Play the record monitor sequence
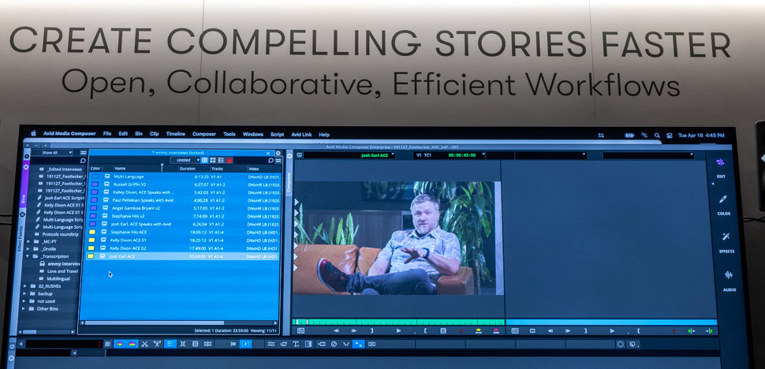765x369 pixels. 612,330
